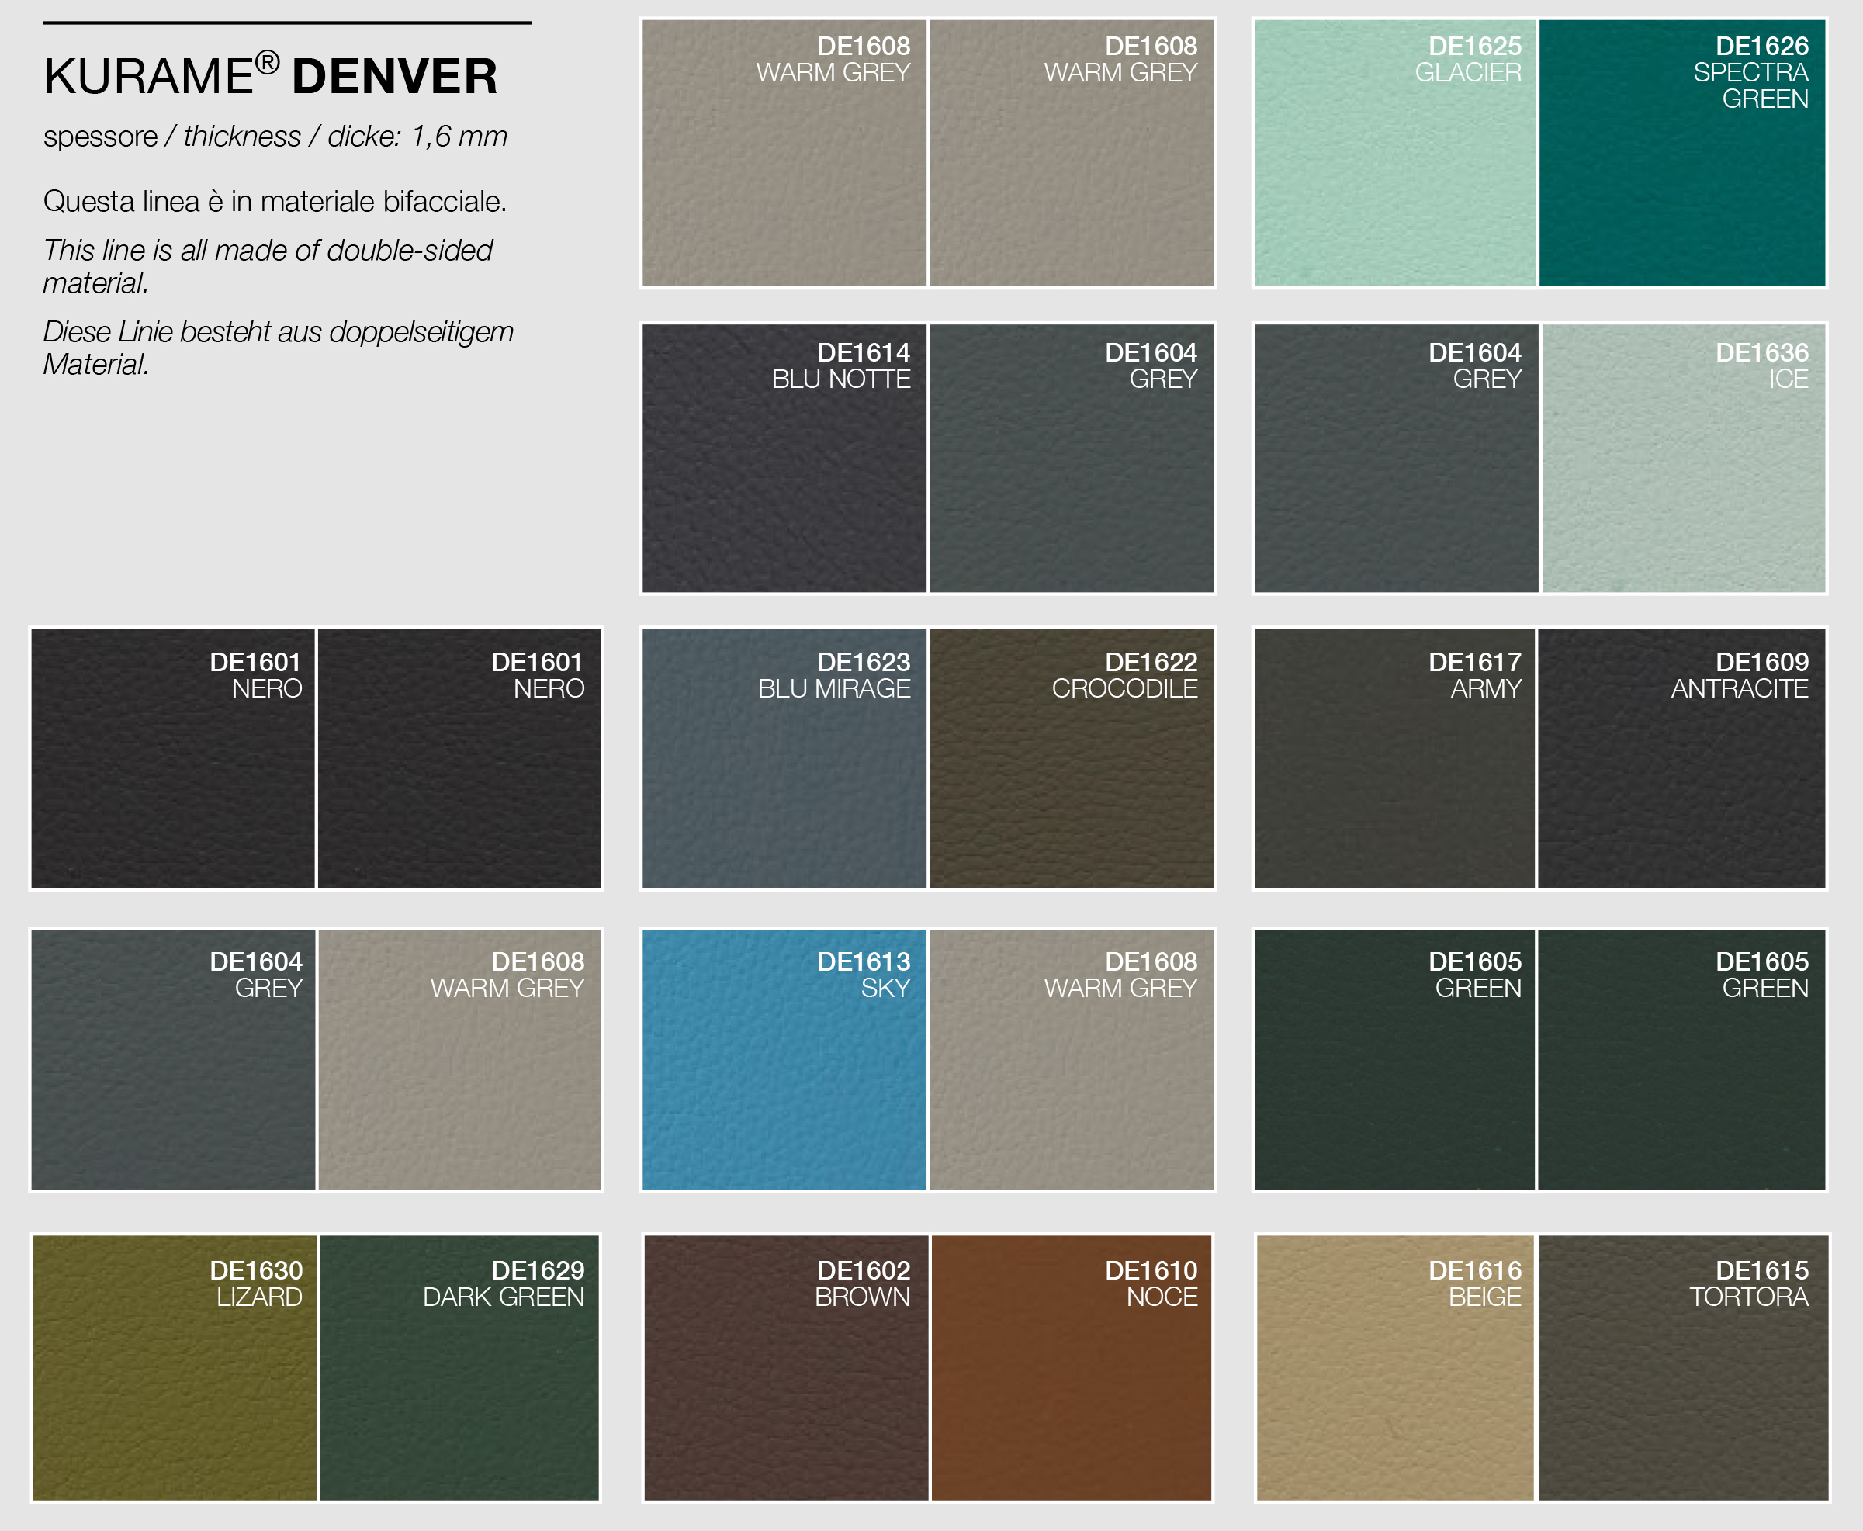The width and height of the screenshot is (1863, 1531).
Task: Click the 'DE1610' code label
Action: 1151,1271
